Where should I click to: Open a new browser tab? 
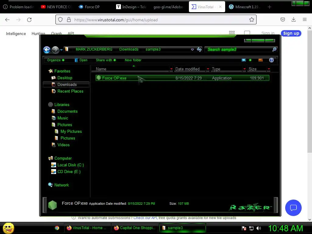click(x=269, y=7)
